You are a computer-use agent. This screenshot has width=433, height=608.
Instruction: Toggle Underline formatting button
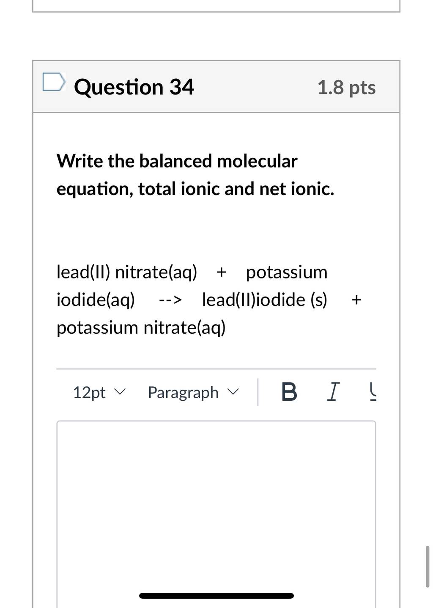(x=373, y=392)
